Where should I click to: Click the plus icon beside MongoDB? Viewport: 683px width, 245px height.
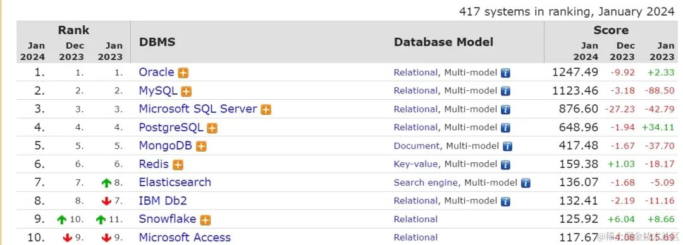(201, 146)
